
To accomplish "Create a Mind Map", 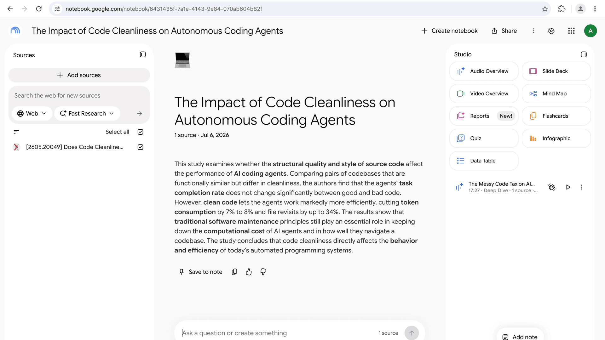I will point(556,93).
